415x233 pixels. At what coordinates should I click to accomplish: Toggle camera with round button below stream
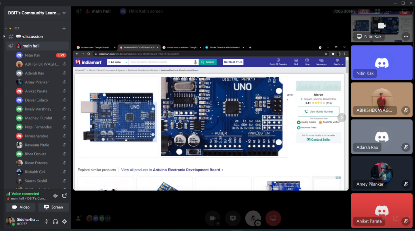(x=212, y=218)
